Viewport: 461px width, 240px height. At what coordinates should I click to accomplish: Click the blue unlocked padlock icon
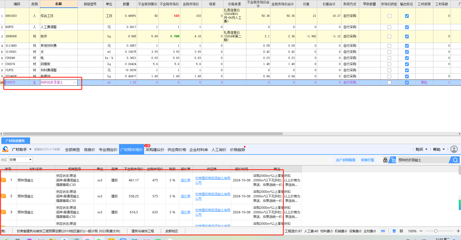tap(393, 160)
